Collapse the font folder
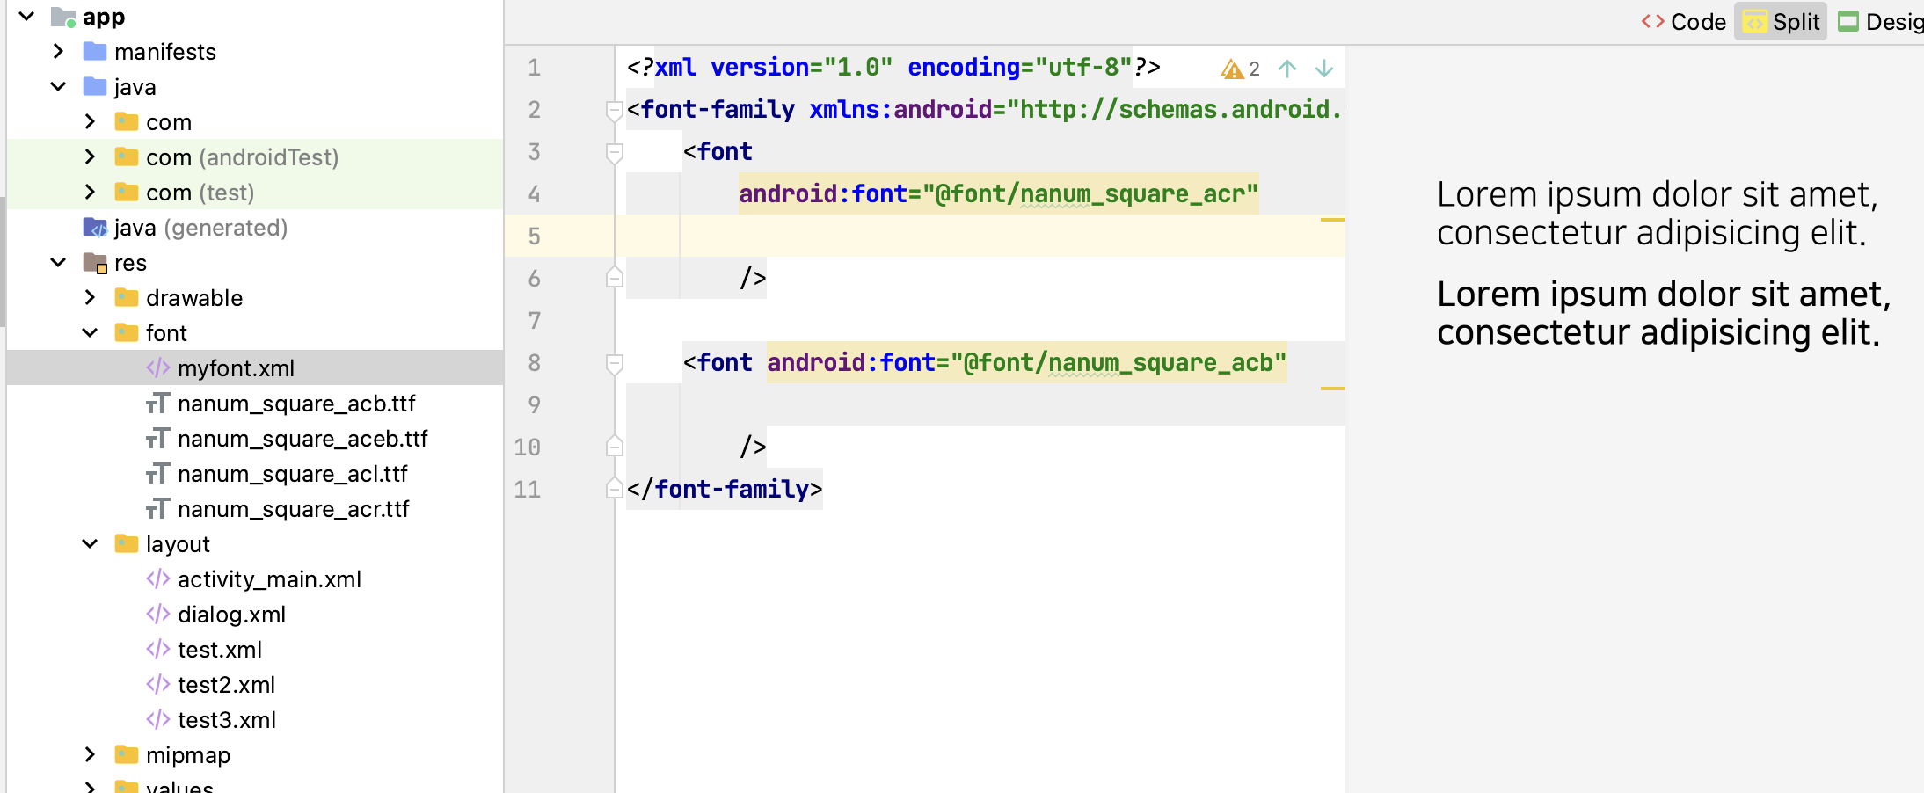 90,332
